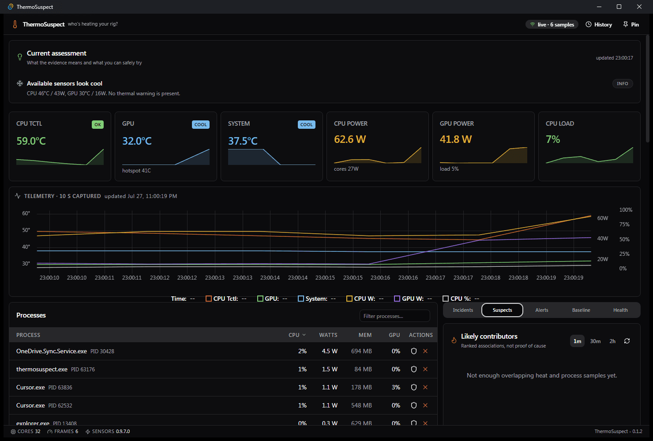Refresh the Likely contributors list

pyautogui.click(x=627, y=341)
